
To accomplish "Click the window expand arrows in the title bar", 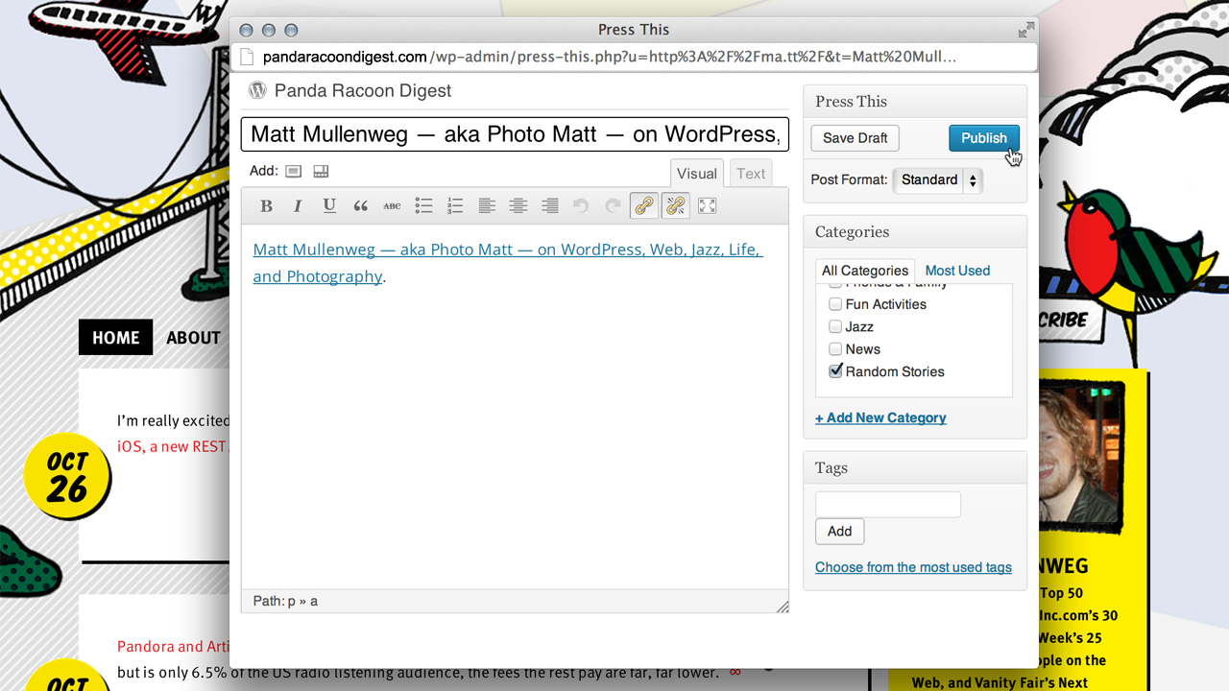I will [1026, 30].
